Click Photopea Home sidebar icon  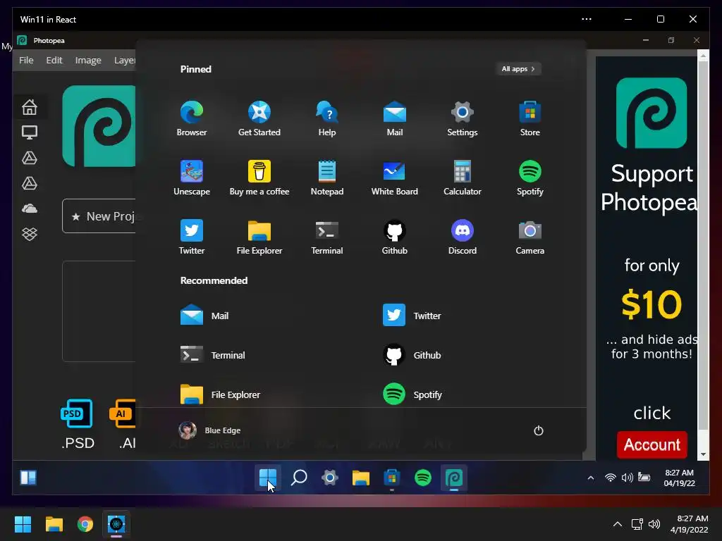coord(30,107)
